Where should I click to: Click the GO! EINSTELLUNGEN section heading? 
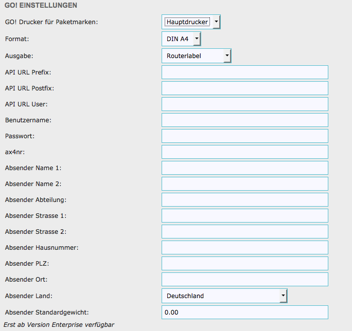click(x=41, y=6)
